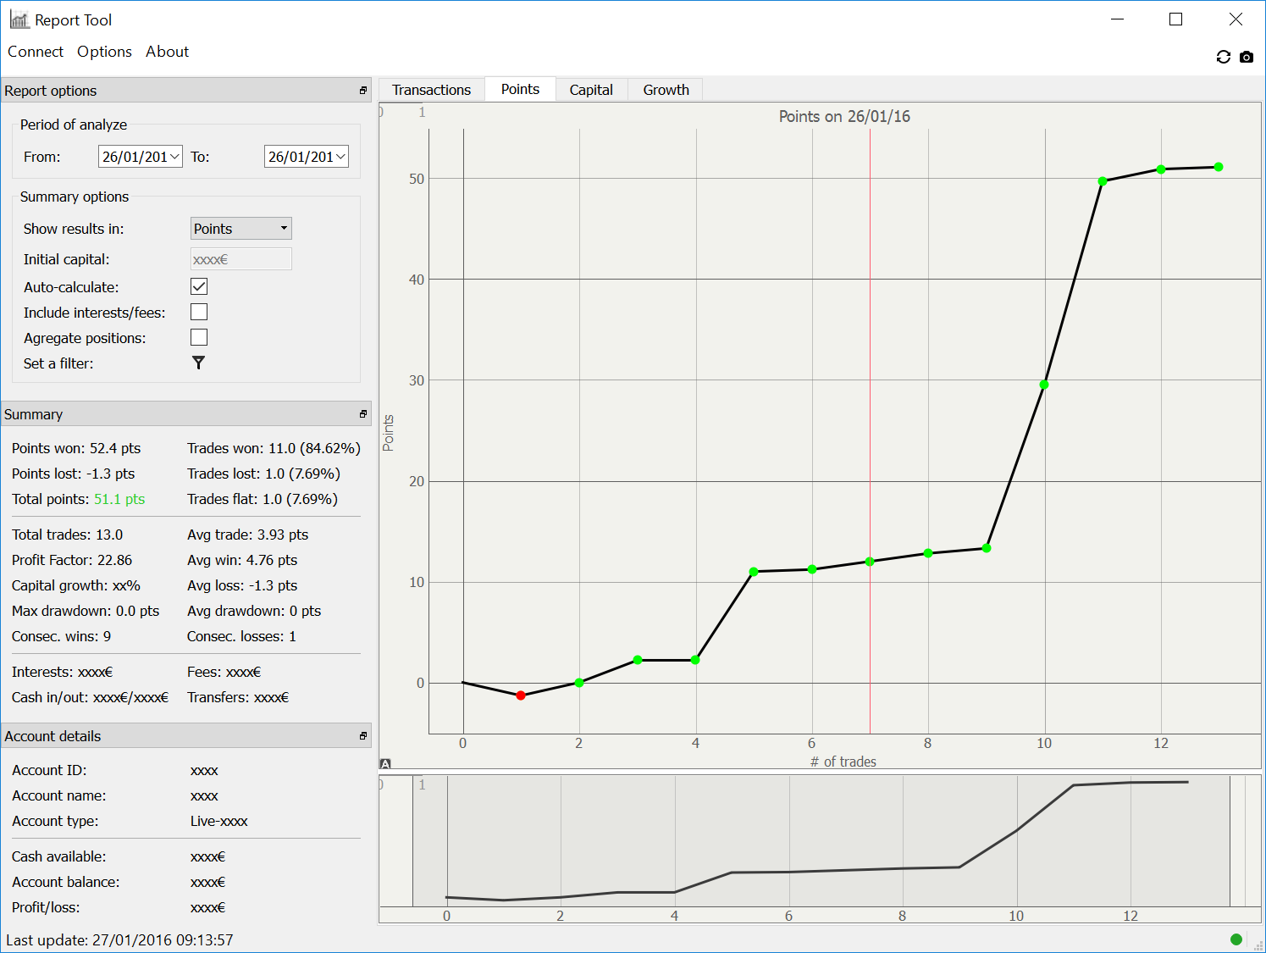This screenshot has width=1266, height=953.
Task: Float the Report options panel
Action: tap(363, 90)
